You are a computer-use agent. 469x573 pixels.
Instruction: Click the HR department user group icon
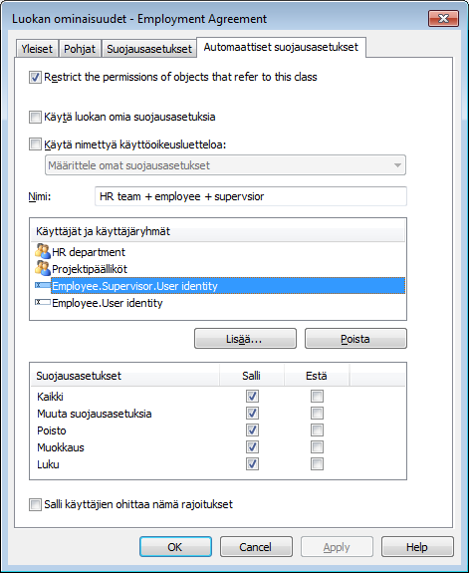click(43, 251)
